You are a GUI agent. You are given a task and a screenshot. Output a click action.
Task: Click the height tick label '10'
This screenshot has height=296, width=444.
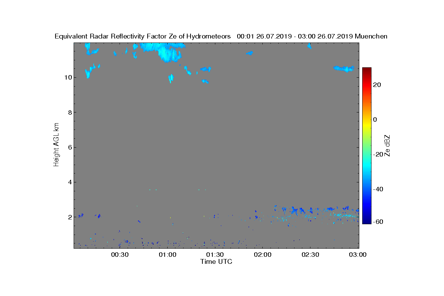(x=68, y=77)
